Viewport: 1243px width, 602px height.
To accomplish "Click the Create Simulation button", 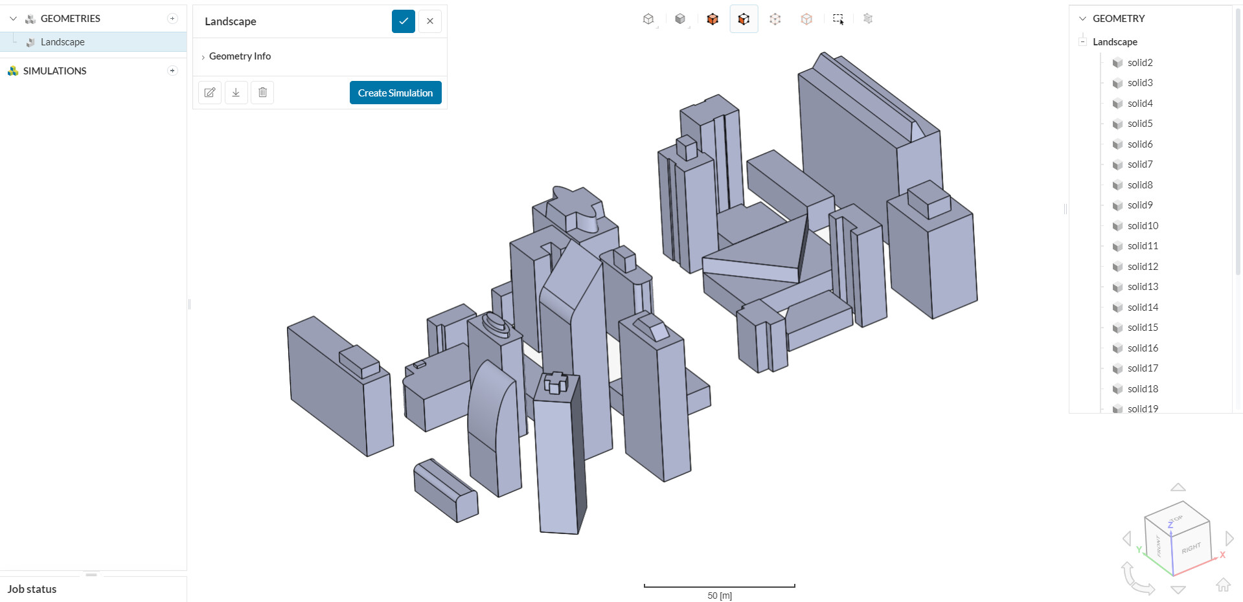I will 396,93.
